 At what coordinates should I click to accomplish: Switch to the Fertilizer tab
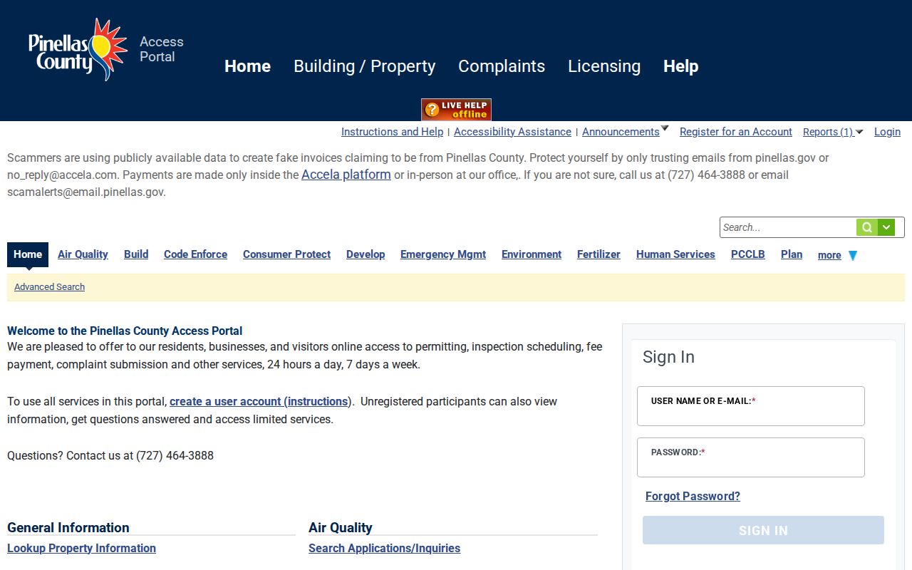point(598,254)
